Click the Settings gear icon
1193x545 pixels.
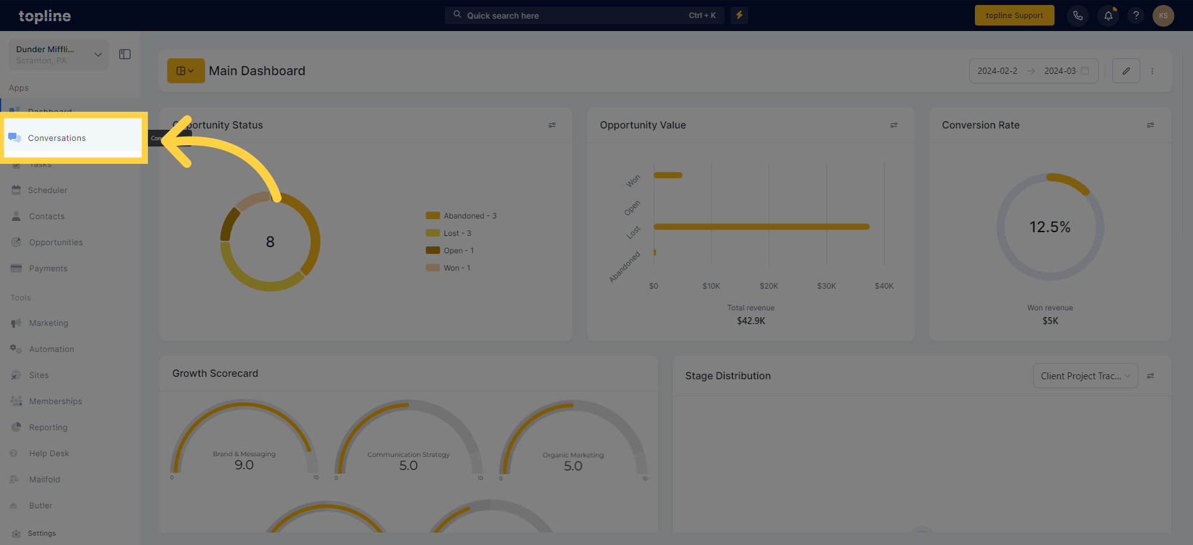click(16, 533)
